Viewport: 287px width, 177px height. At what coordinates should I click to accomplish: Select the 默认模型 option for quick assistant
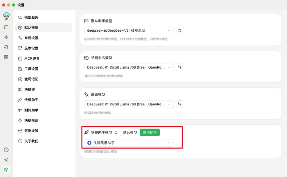[x=130, y=133]
